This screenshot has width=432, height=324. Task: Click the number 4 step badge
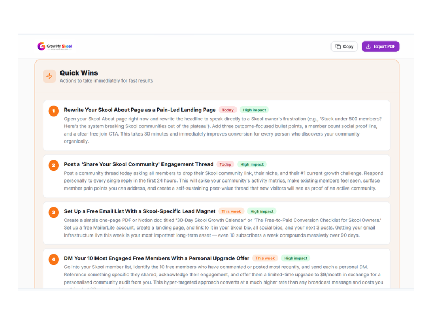pyautogui.click(x=53, y=259)
